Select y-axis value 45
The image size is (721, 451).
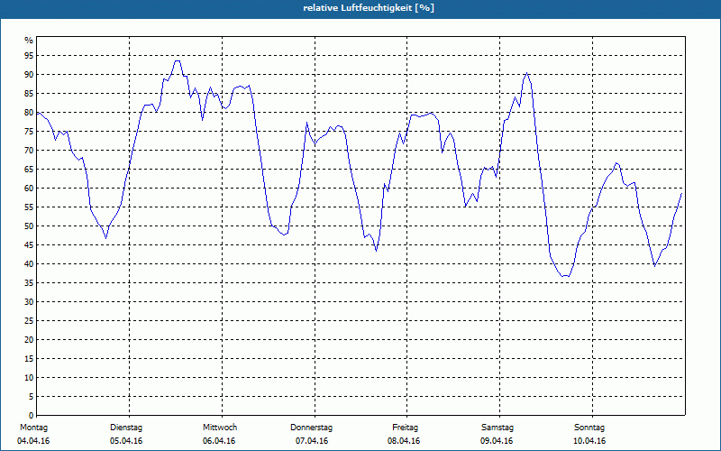pyautogui.click(x=29, y=245)
